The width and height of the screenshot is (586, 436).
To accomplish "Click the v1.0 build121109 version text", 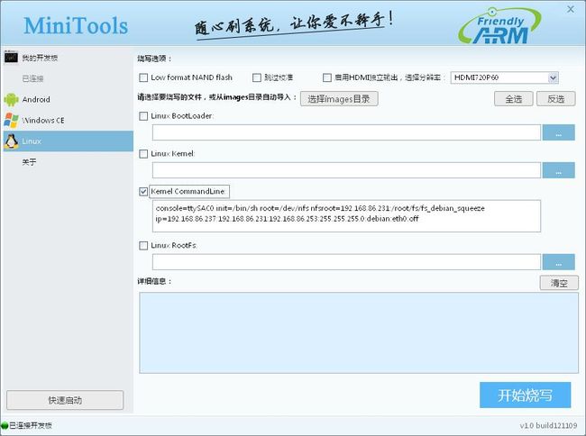I will pos(548,425).
